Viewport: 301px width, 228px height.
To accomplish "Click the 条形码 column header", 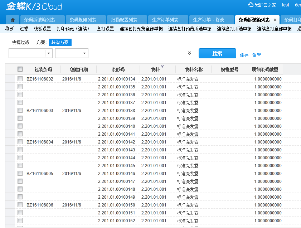I will (x=118, y=69).
